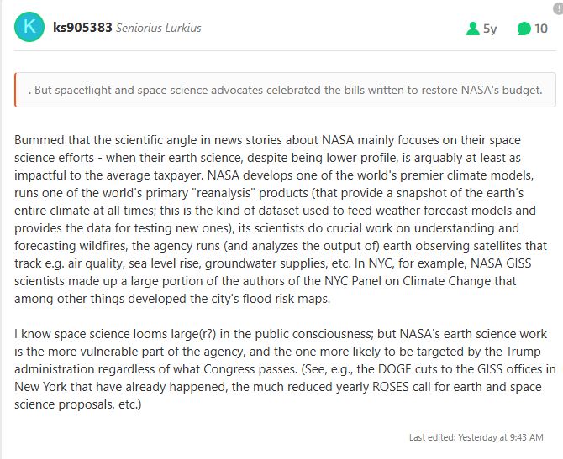Viewport: 563px width, 459px height.
Task: Click the green person membership icon
Action: (x=472, y=29)
